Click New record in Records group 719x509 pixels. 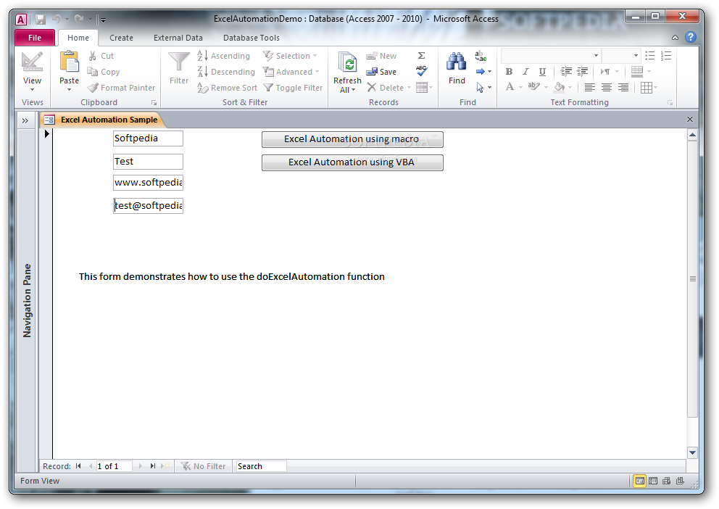[381, 56]
